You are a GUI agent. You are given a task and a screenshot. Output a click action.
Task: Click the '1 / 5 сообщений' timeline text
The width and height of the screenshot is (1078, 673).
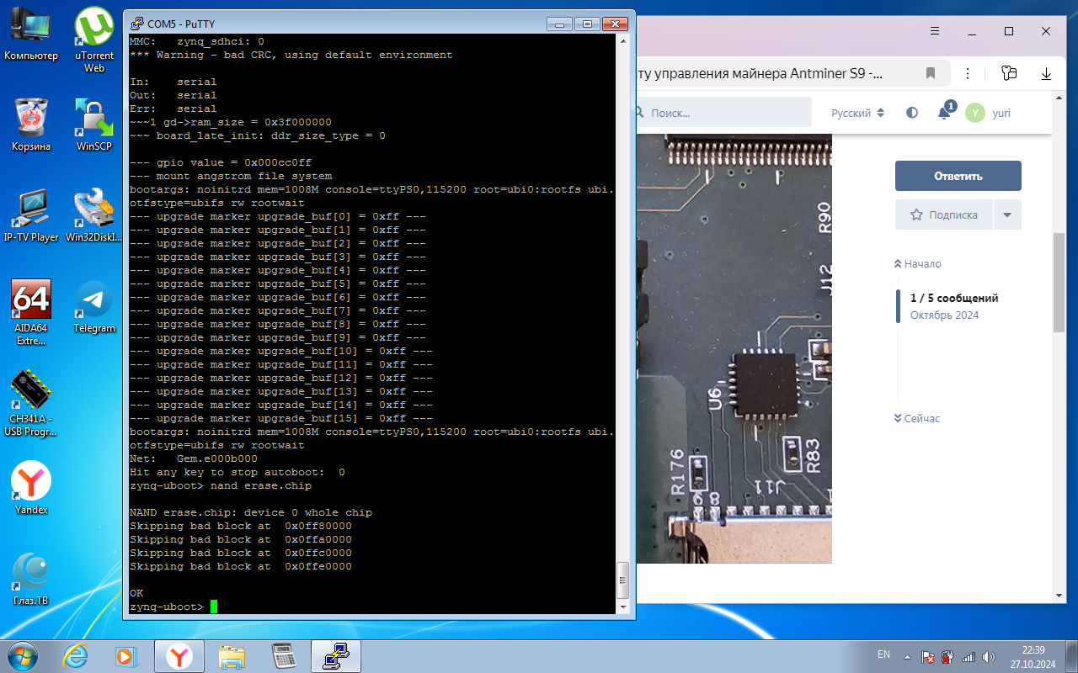coord(954,298)
